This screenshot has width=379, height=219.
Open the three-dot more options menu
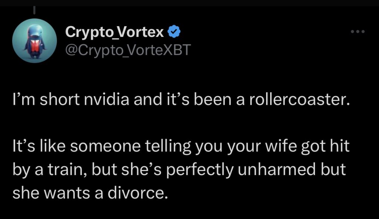click(358, 32)
